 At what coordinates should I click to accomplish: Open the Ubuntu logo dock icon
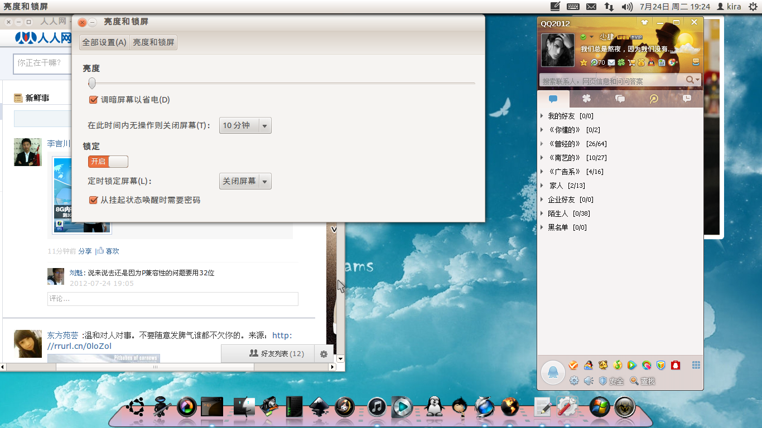[x=135, y=407]
